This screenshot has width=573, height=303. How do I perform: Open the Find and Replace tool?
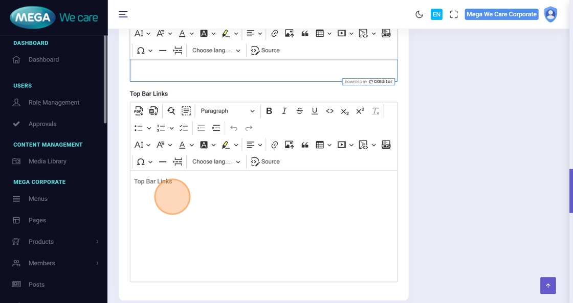coord(171,111)
